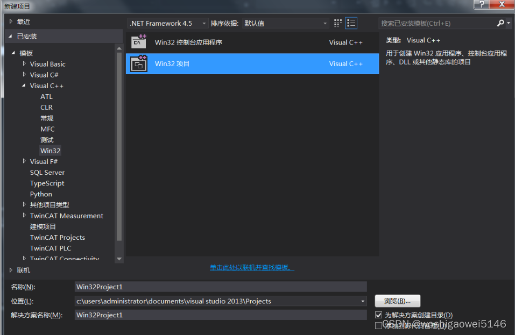Open the .NET Framework 4.5 dropdown
This screenshot has height=335, width=515.
pos(168,23)
